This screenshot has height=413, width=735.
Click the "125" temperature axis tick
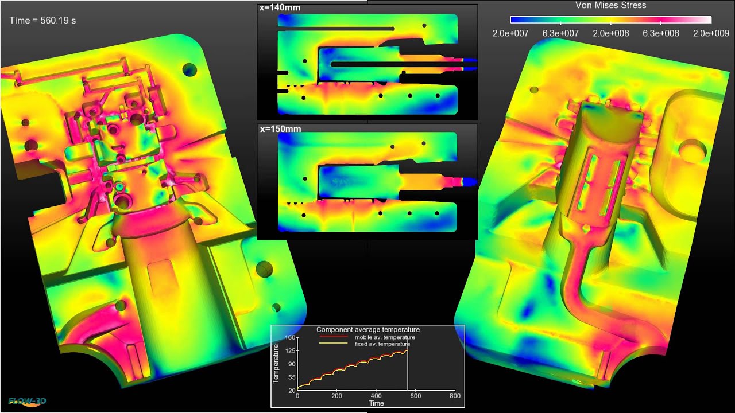(x=289, y=350)
